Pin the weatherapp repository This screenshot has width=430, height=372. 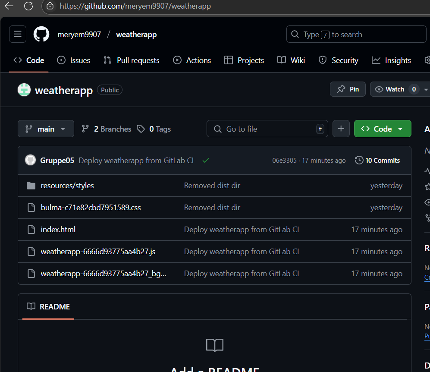[x=348, y=89]
